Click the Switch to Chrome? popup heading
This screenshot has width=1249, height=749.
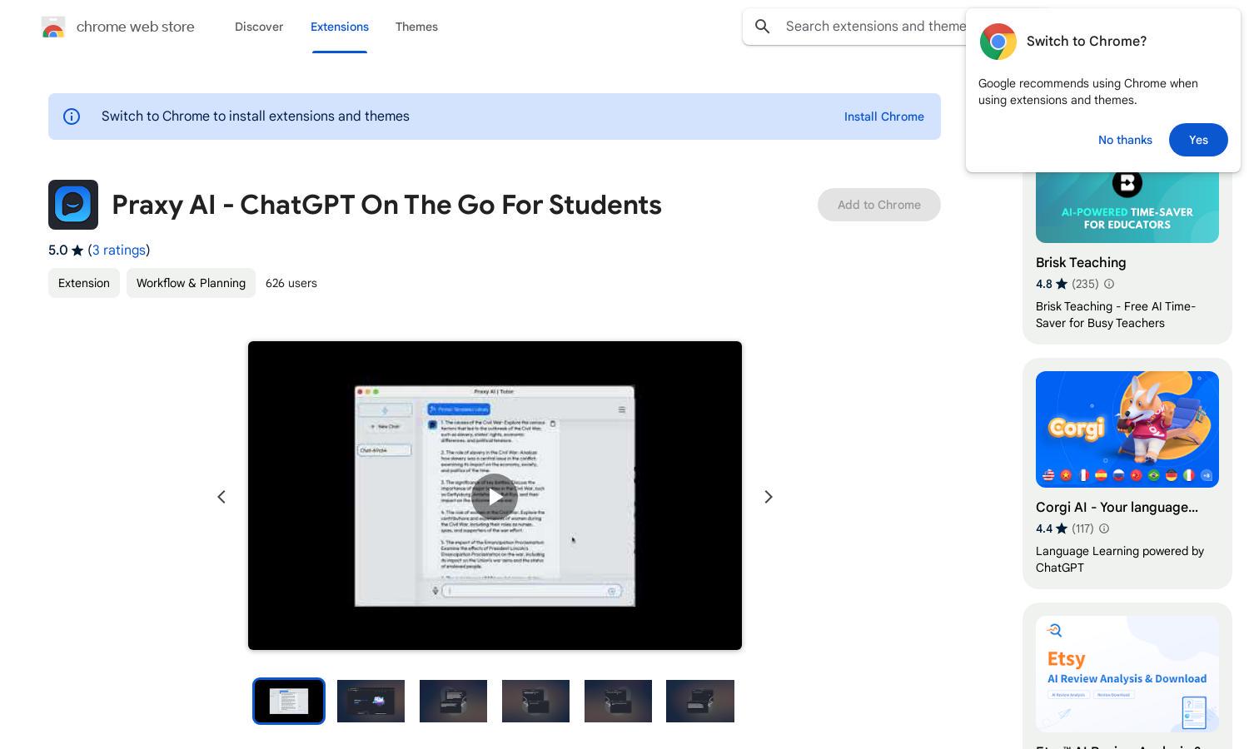(1087, 42)
